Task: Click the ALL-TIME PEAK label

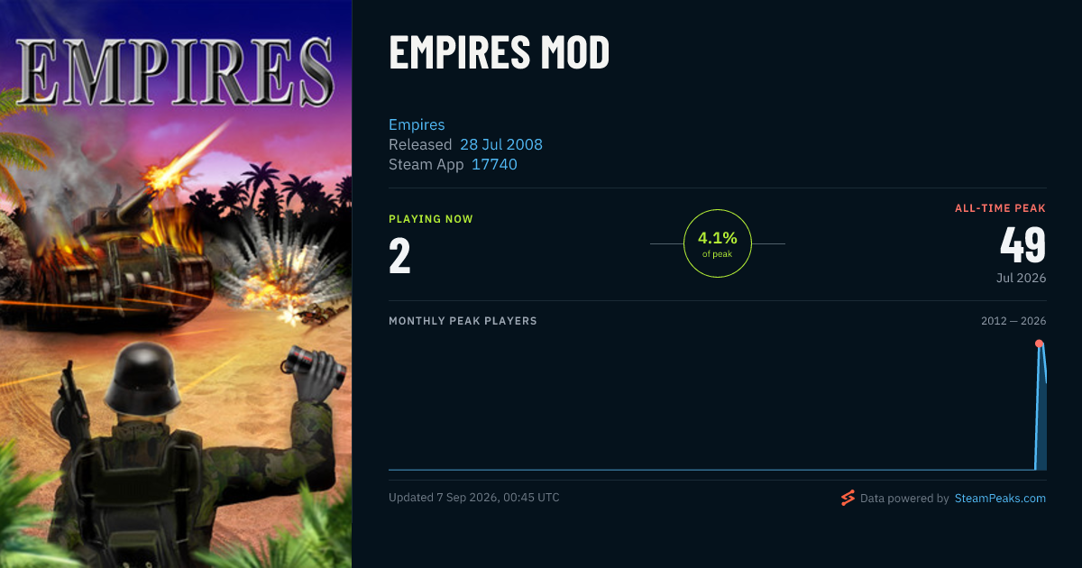Action: click(x=1001, y=208)
